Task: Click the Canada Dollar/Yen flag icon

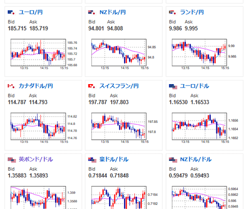Action: 12,86
